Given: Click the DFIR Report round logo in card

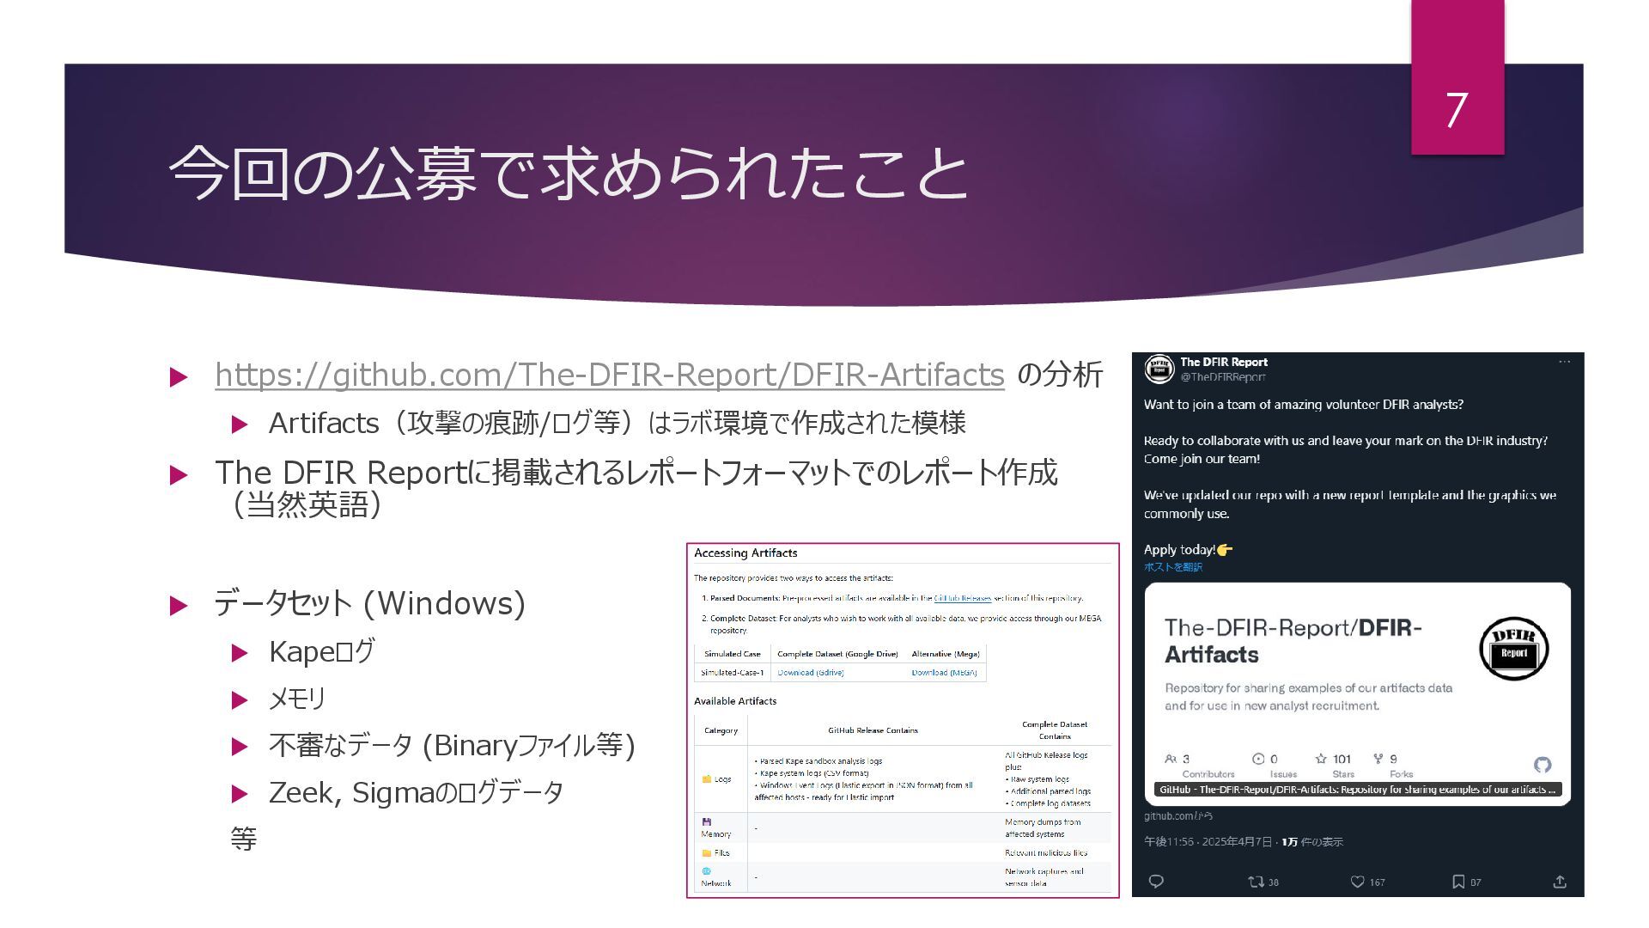Looking at the screenshot, I should pos(1513,649).
